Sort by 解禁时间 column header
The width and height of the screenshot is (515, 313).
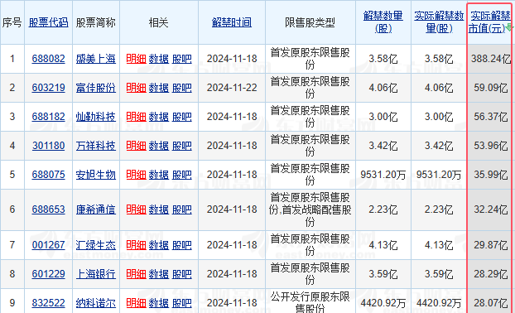(232, 22)
